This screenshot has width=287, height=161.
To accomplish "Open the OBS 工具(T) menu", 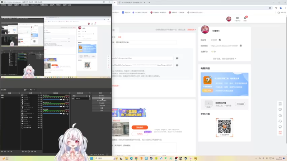I will point(52,5).
